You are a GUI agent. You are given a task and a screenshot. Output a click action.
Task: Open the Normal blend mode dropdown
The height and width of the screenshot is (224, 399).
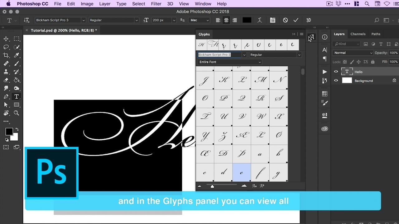coord(353,53)
